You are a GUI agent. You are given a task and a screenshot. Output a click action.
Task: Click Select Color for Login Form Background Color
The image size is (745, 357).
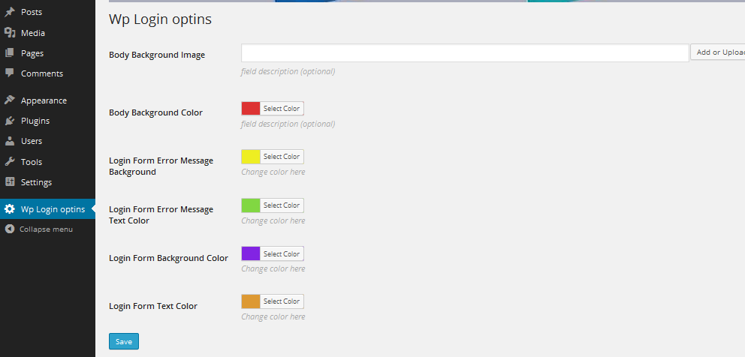(x=282, y=254)
